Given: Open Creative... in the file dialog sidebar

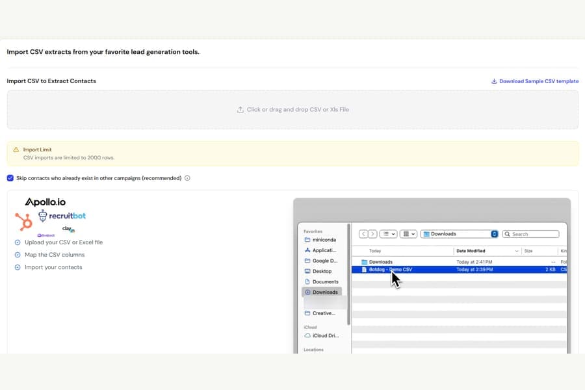Looking at the screenshot, I should coord(320,313).
